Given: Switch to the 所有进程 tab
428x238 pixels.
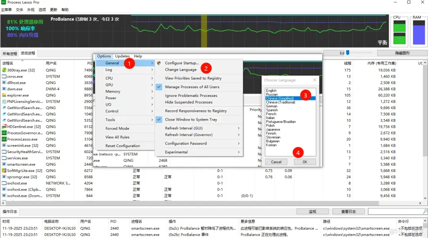Looking at the screenshot, I should [10, 53].
